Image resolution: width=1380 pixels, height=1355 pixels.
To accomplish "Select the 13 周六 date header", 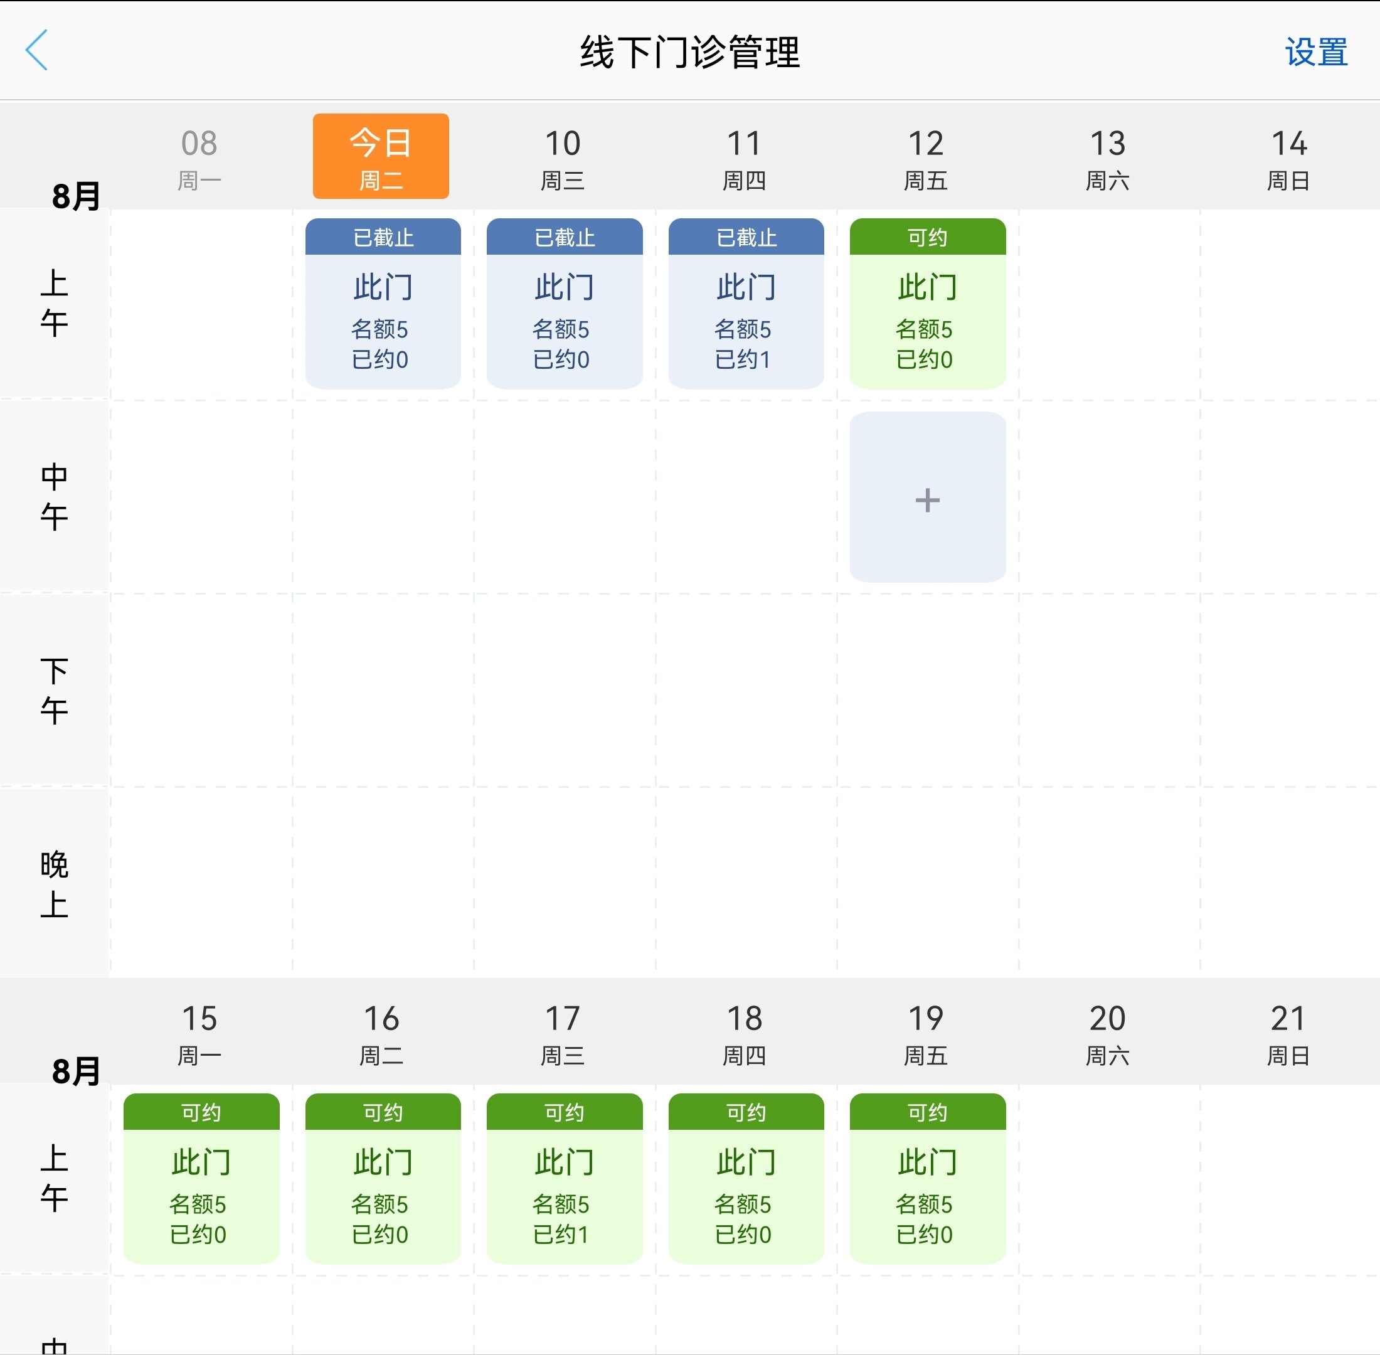I will (1107, 159).
